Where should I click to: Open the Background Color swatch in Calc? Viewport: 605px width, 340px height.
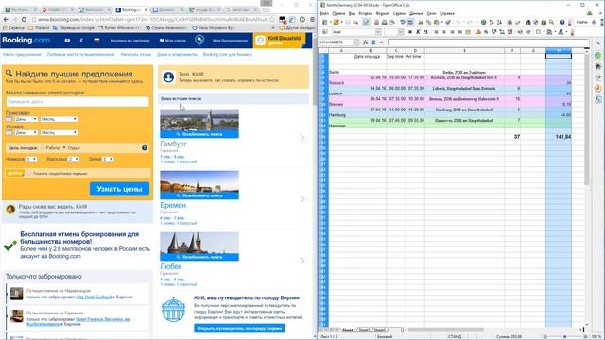549,32
